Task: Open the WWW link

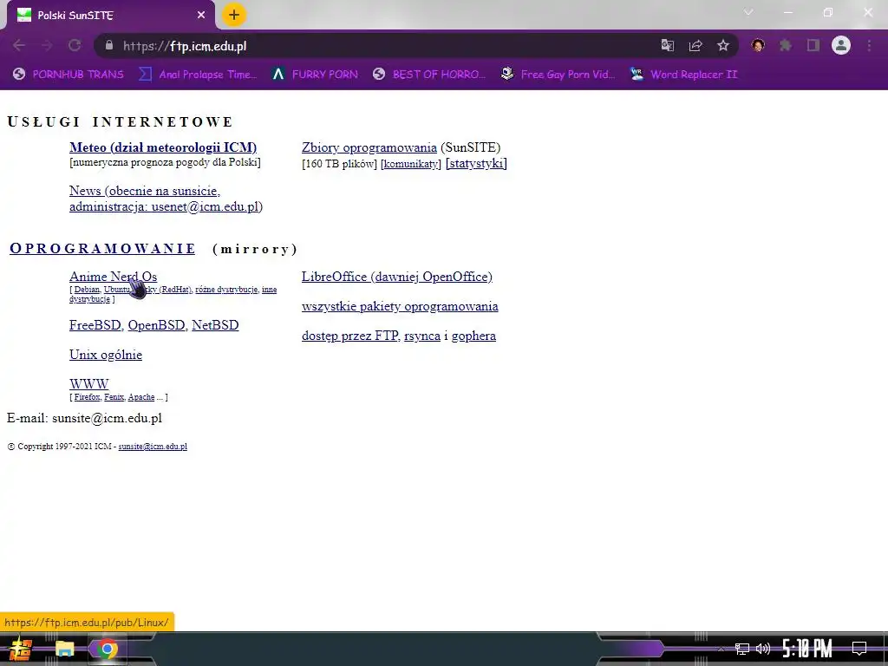Action: 89,384
